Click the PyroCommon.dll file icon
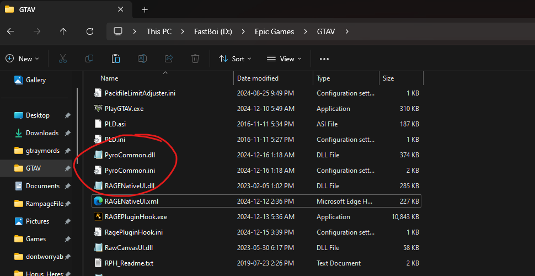The width and height of the screenshot is (535, 276). 98,155
